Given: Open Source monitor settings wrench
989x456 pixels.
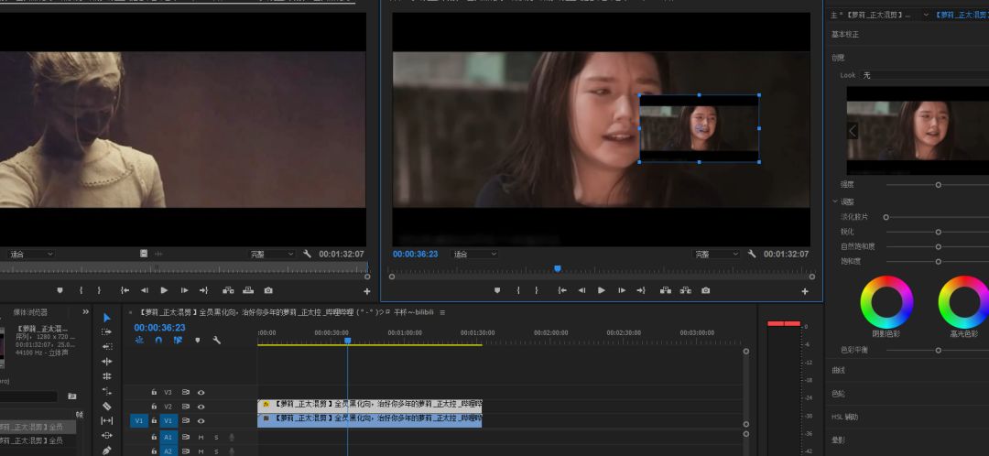Looking at the screenshot, I should pyautogui.click(x=307, y=254).
